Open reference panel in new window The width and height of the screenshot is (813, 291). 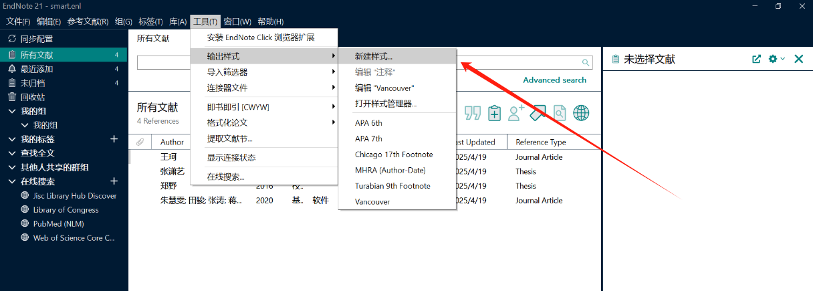(756, 59)
